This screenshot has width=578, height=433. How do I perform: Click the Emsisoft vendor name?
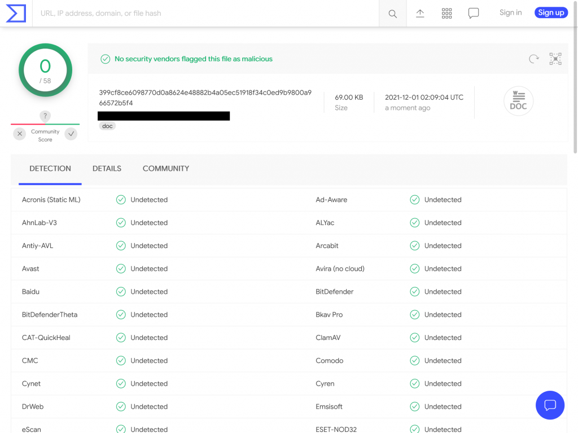click(329, 407)
